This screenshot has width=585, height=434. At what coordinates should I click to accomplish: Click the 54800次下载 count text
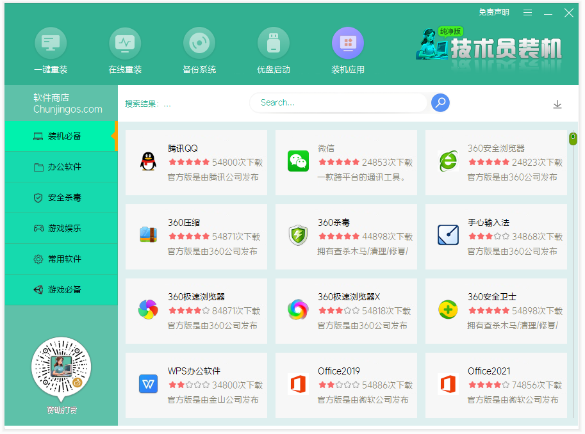[237, 163]
